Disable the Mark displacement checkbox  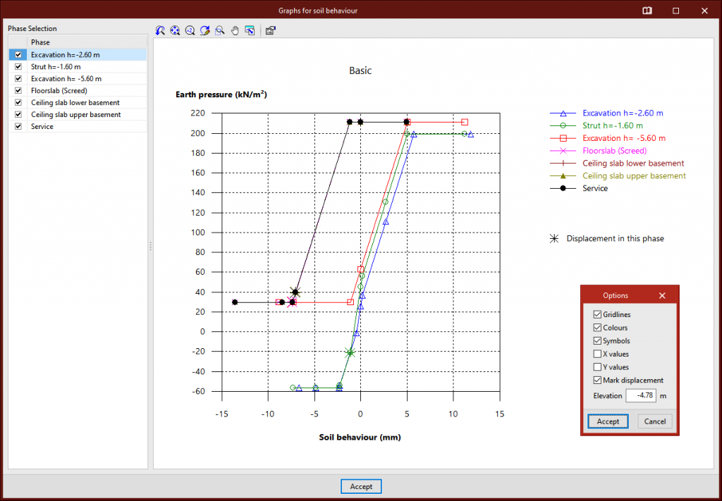(x=598, y=381)
